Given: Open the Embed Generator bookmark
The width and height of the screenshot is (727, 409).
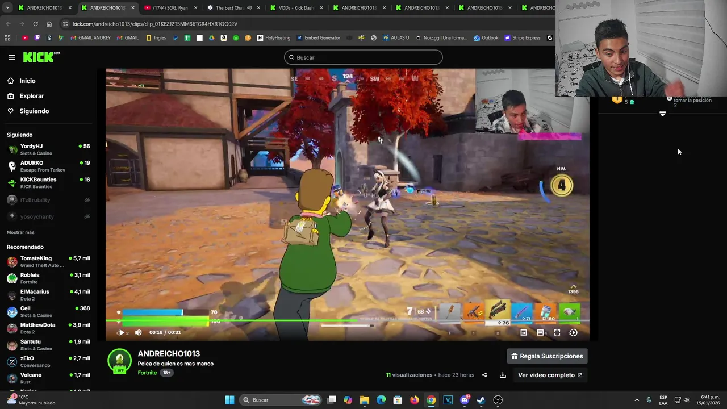Looking at the screenshot, I should click(318, 38).
